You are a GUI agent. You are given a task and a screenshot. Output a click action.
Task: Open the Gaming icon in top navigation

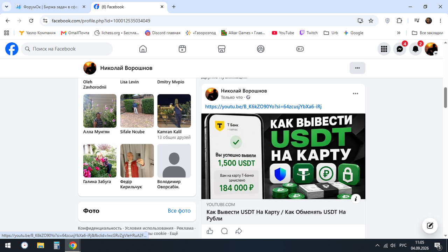point(300,49)
